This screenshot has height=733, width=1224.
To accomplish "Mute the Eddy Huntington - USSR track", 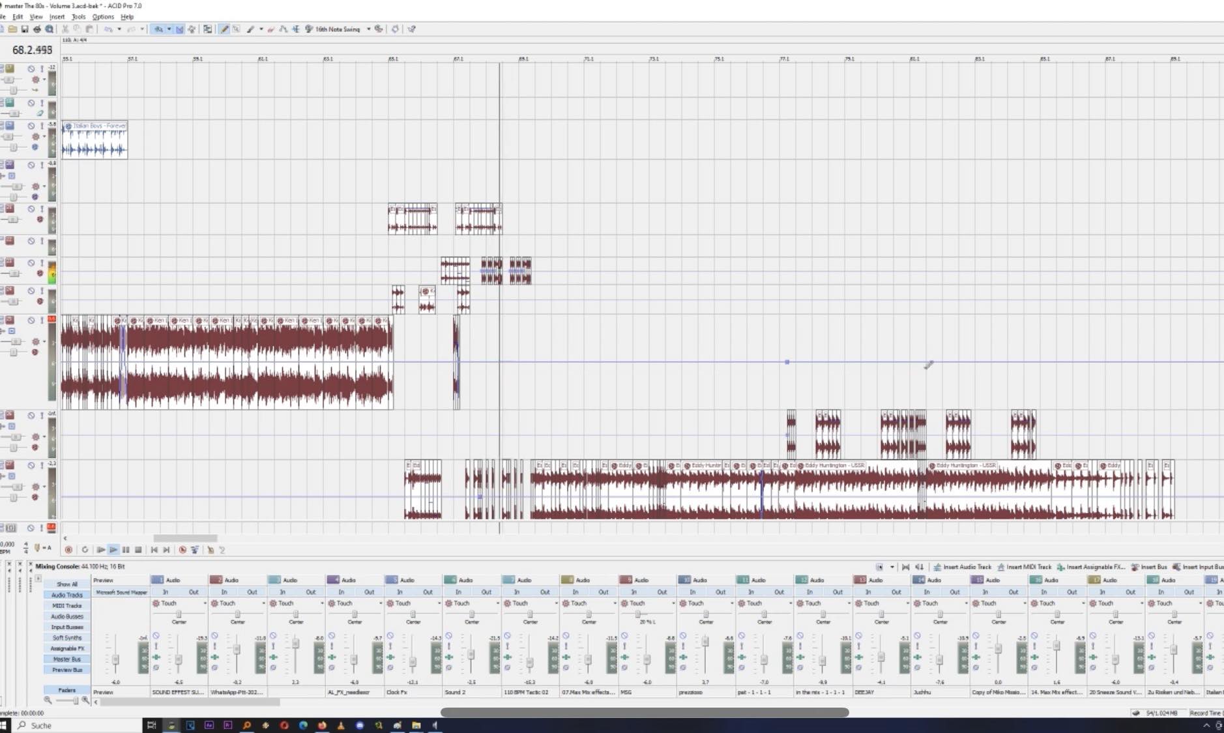I will pyautogui.click(x=31, y=466).
